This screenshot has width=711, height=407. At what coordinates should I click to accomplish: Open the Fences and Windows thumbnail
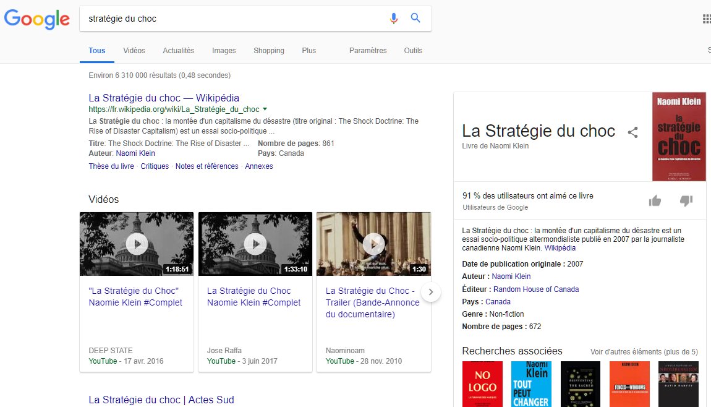pos(629,384)
